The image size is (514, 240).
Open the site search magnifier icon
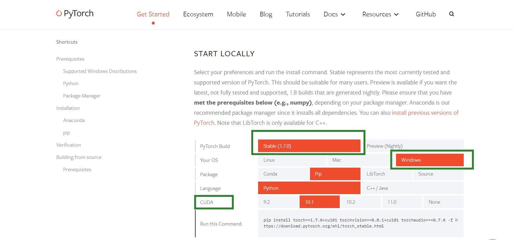[451, 14]
